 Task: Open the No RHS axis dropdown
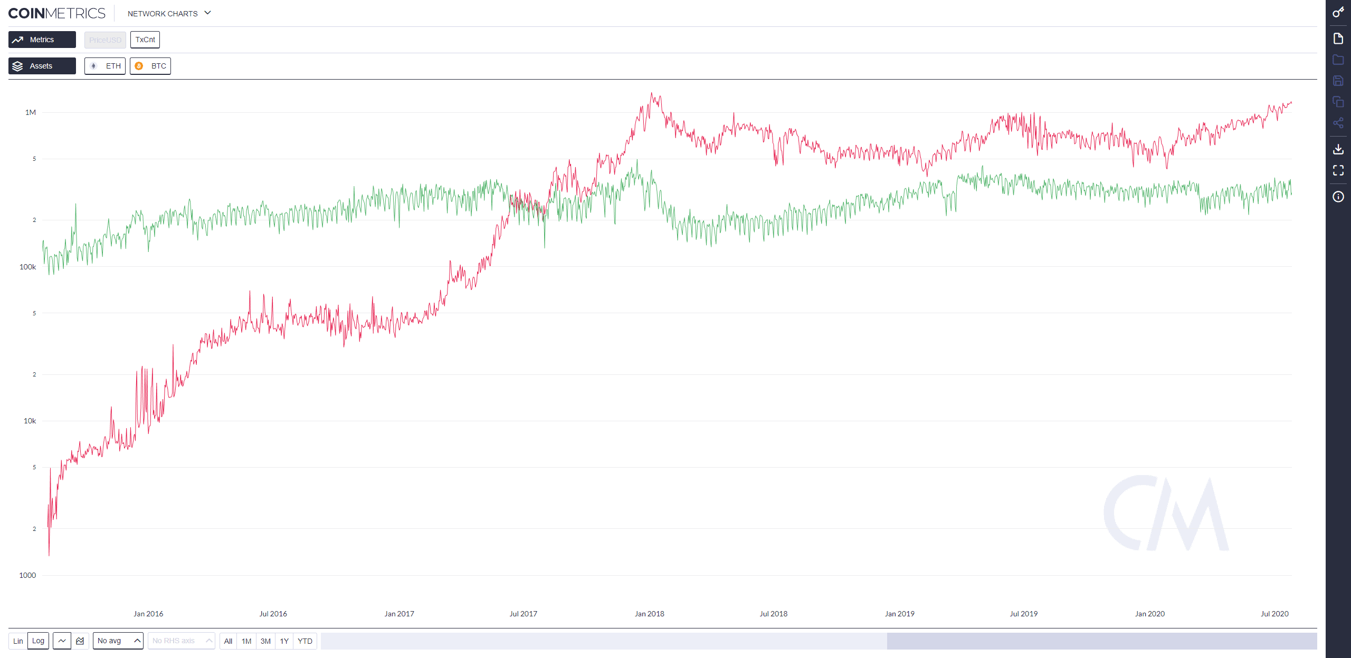click(x=181, y=641)
